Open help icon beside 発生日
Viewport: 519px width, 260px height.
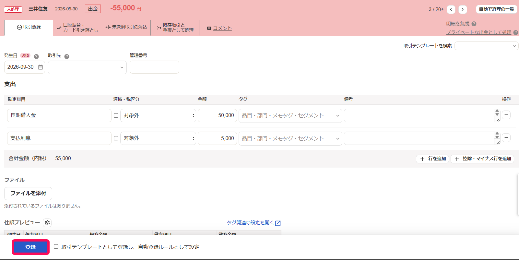(36, 56)
